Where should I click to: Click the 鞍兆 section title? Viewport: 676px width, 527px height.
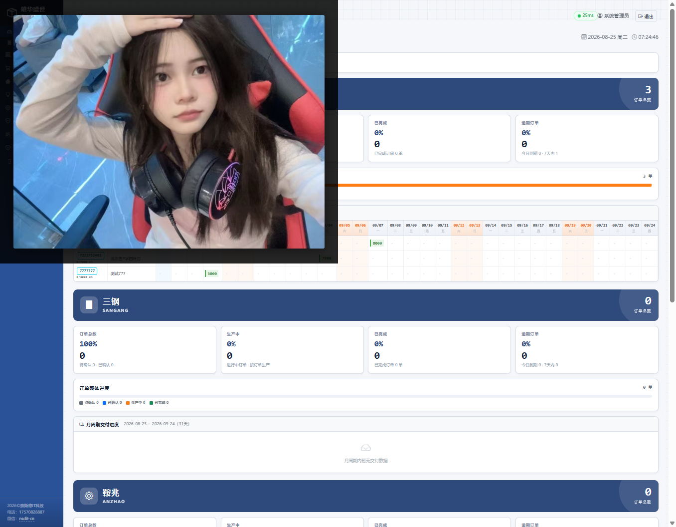(111, 493)
